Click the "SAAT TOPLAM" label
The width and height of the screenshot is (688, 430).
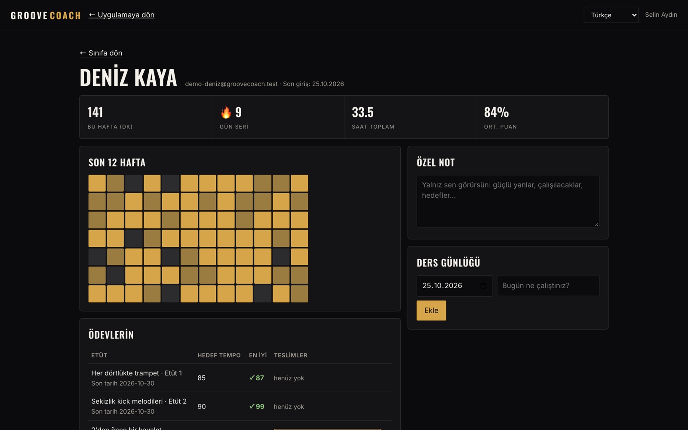coord(373,127)
